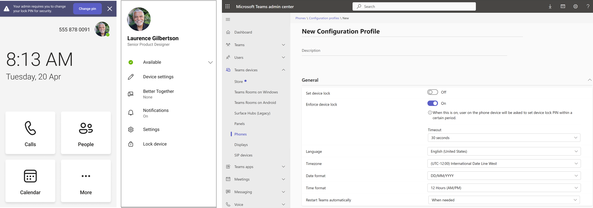Open Device settings pencil icon
593x208 pixels.
[x=131, y=77]
